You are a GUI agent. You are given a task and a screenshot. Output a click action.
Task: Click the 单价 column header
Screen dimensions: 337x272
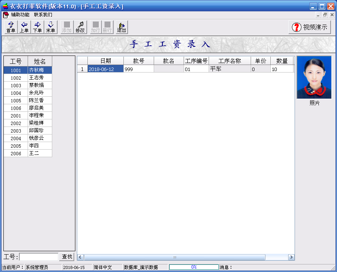click(x=261, y=61)
